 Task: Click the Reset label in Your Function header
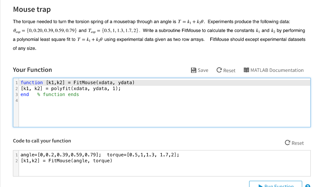(x=229, y=71)
